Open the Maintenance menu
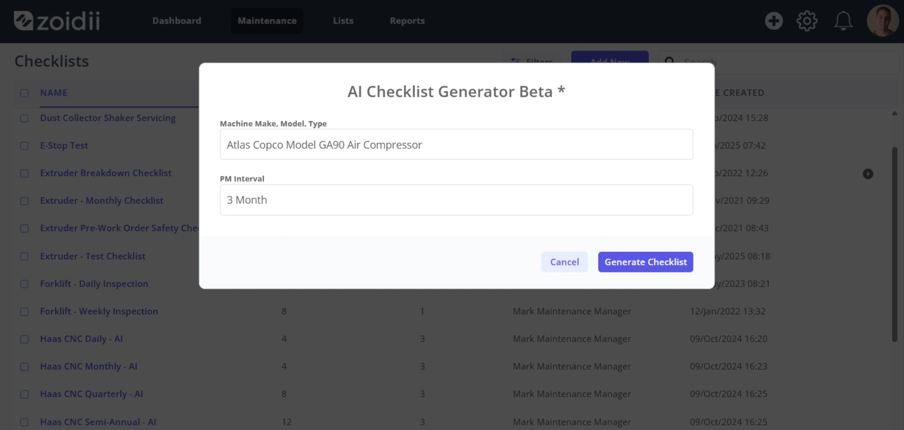904x430 pixels. 267,21
